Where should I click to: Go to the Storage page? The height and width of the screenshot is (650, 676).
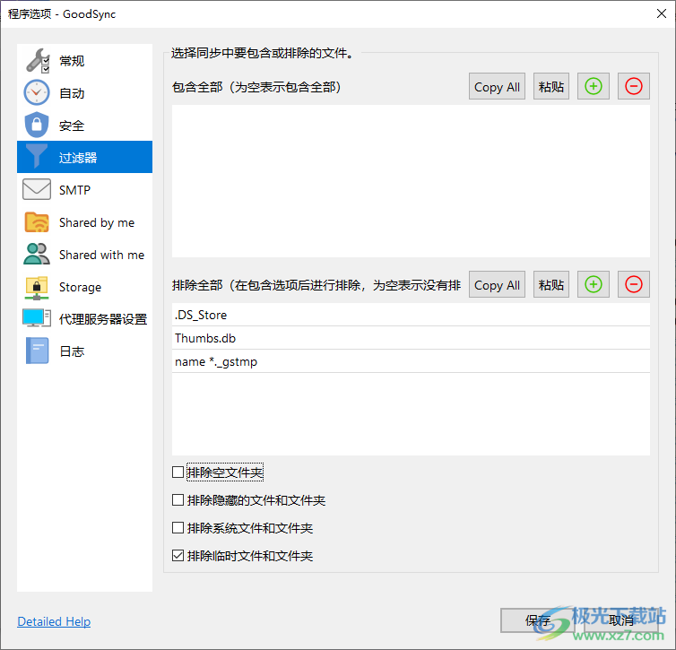(x=84, y=287)
